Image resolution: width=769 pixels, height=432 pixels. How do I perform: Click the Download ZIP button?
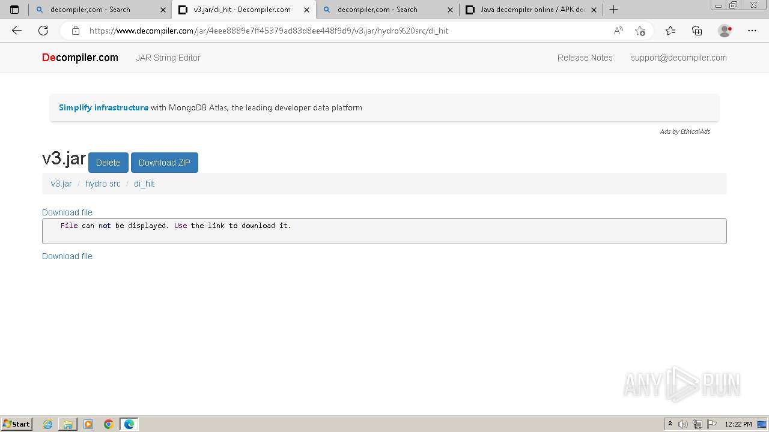tap(164, 163)
